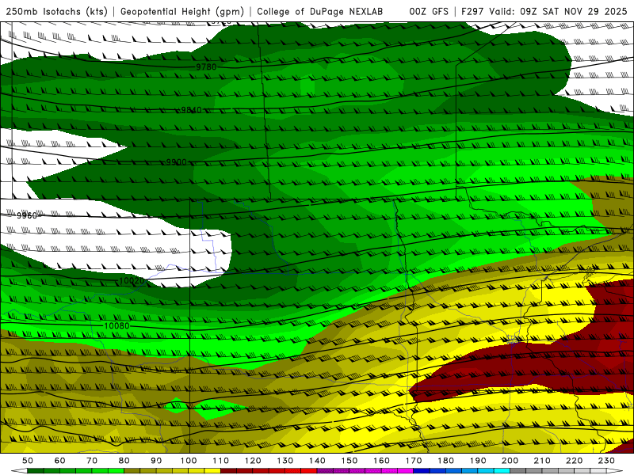
Task: Click the 80 value on the color scale
Action: 124,461
